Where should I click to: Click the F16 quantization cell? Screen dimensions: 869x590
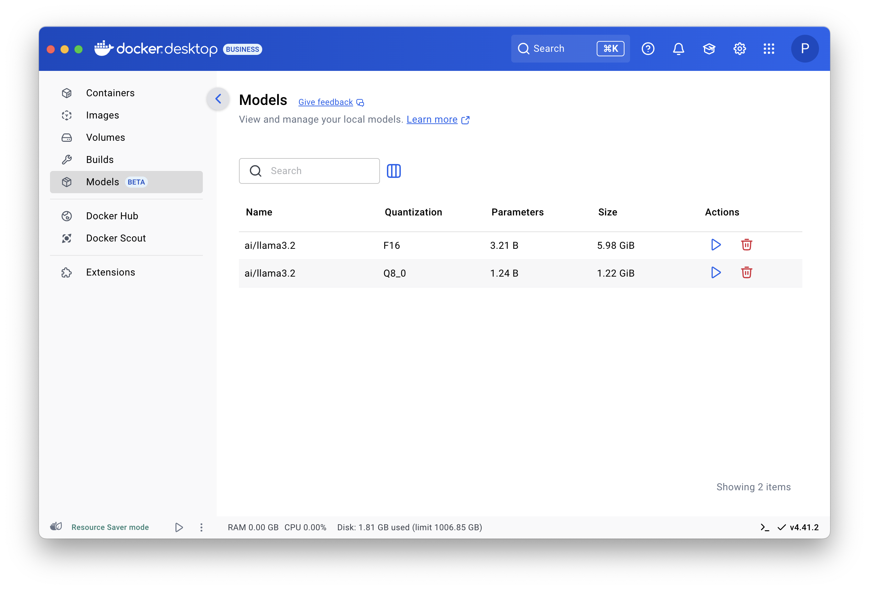(x=391, y=245)
